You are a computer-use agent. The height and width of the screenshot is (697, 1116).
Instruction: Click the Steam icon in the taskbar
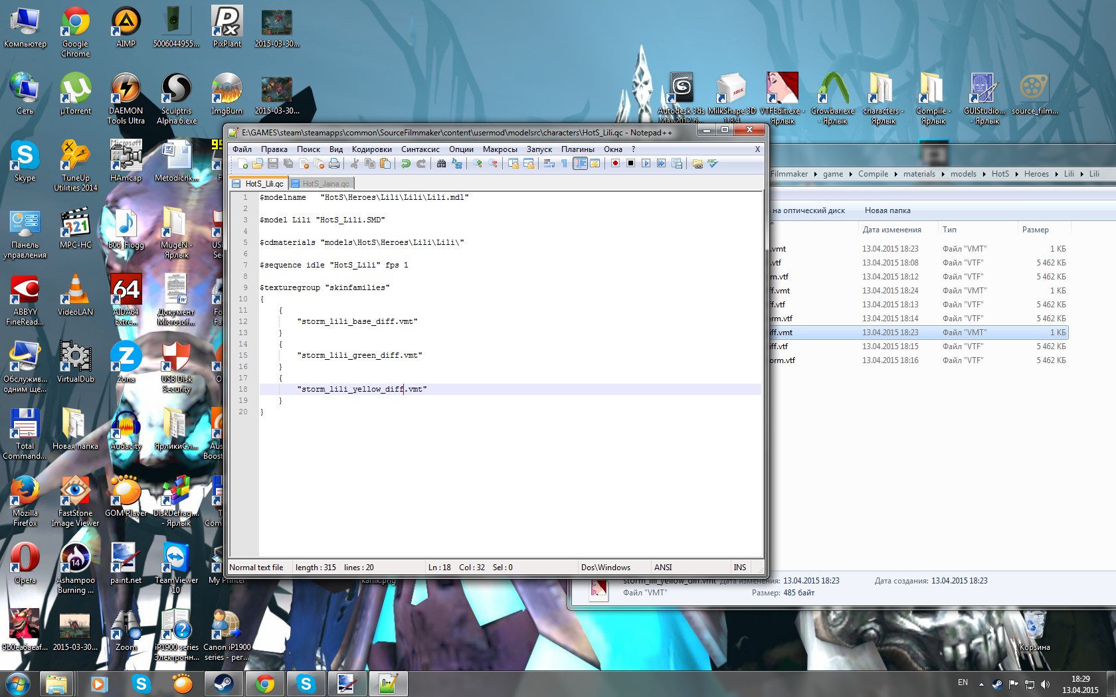coord(224,683)
